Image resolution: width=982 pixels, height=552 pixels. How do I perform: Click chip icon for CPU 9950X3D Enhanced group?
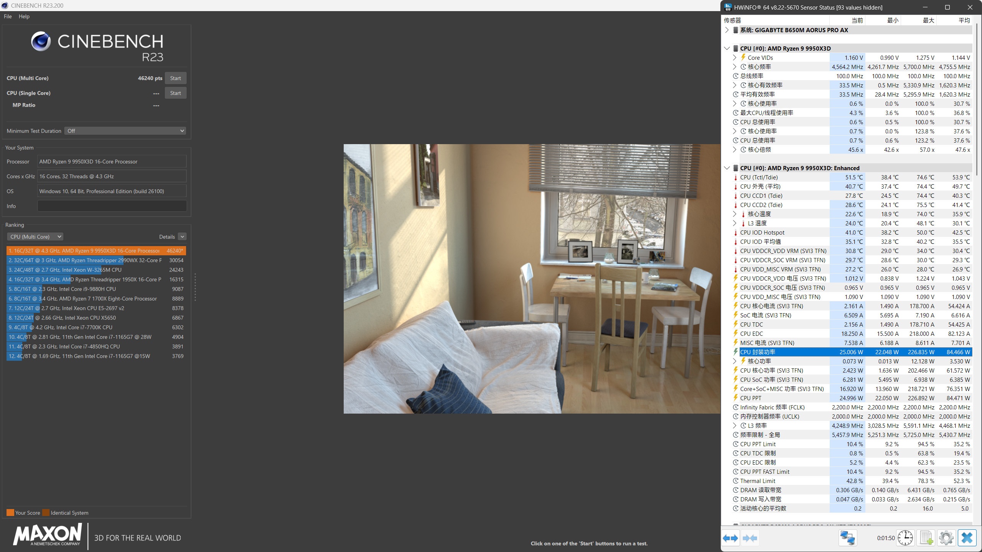coord(735,168)
